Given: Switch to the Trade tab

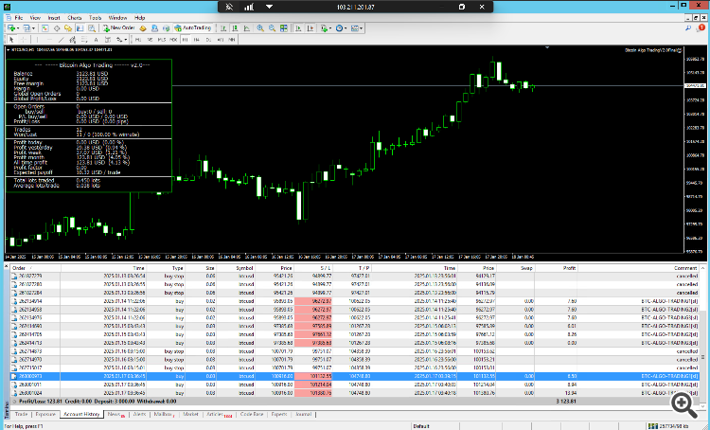Looking at the screenshot, I should [x=21, y=414].
